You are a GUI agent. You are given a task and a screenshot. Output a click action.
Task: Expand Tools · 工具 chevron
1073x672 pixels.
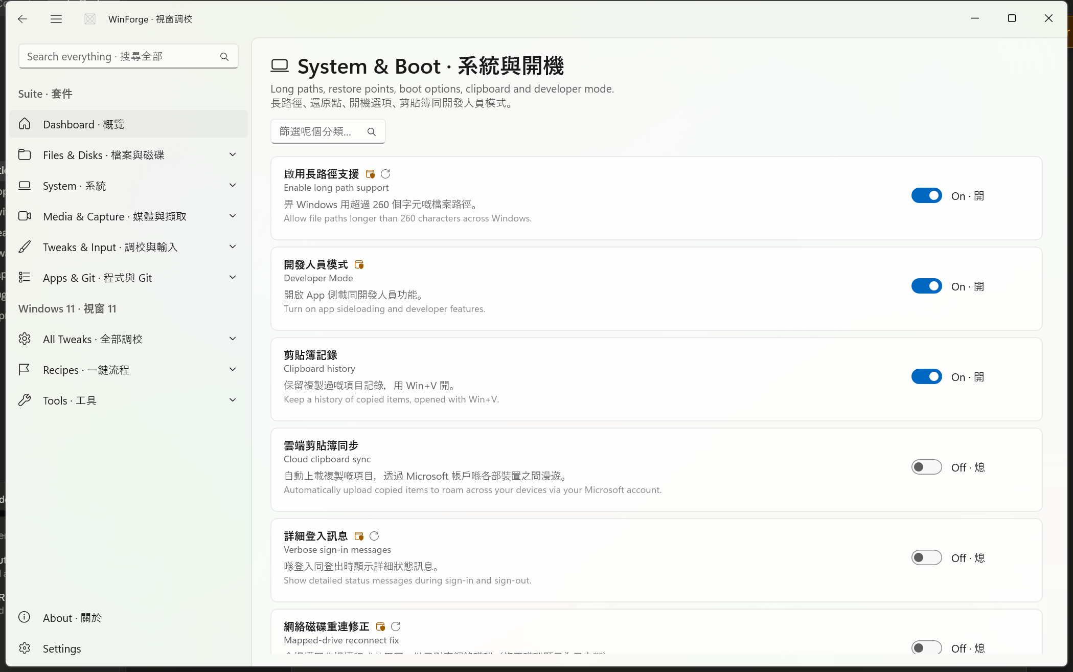tap(233, 400)
